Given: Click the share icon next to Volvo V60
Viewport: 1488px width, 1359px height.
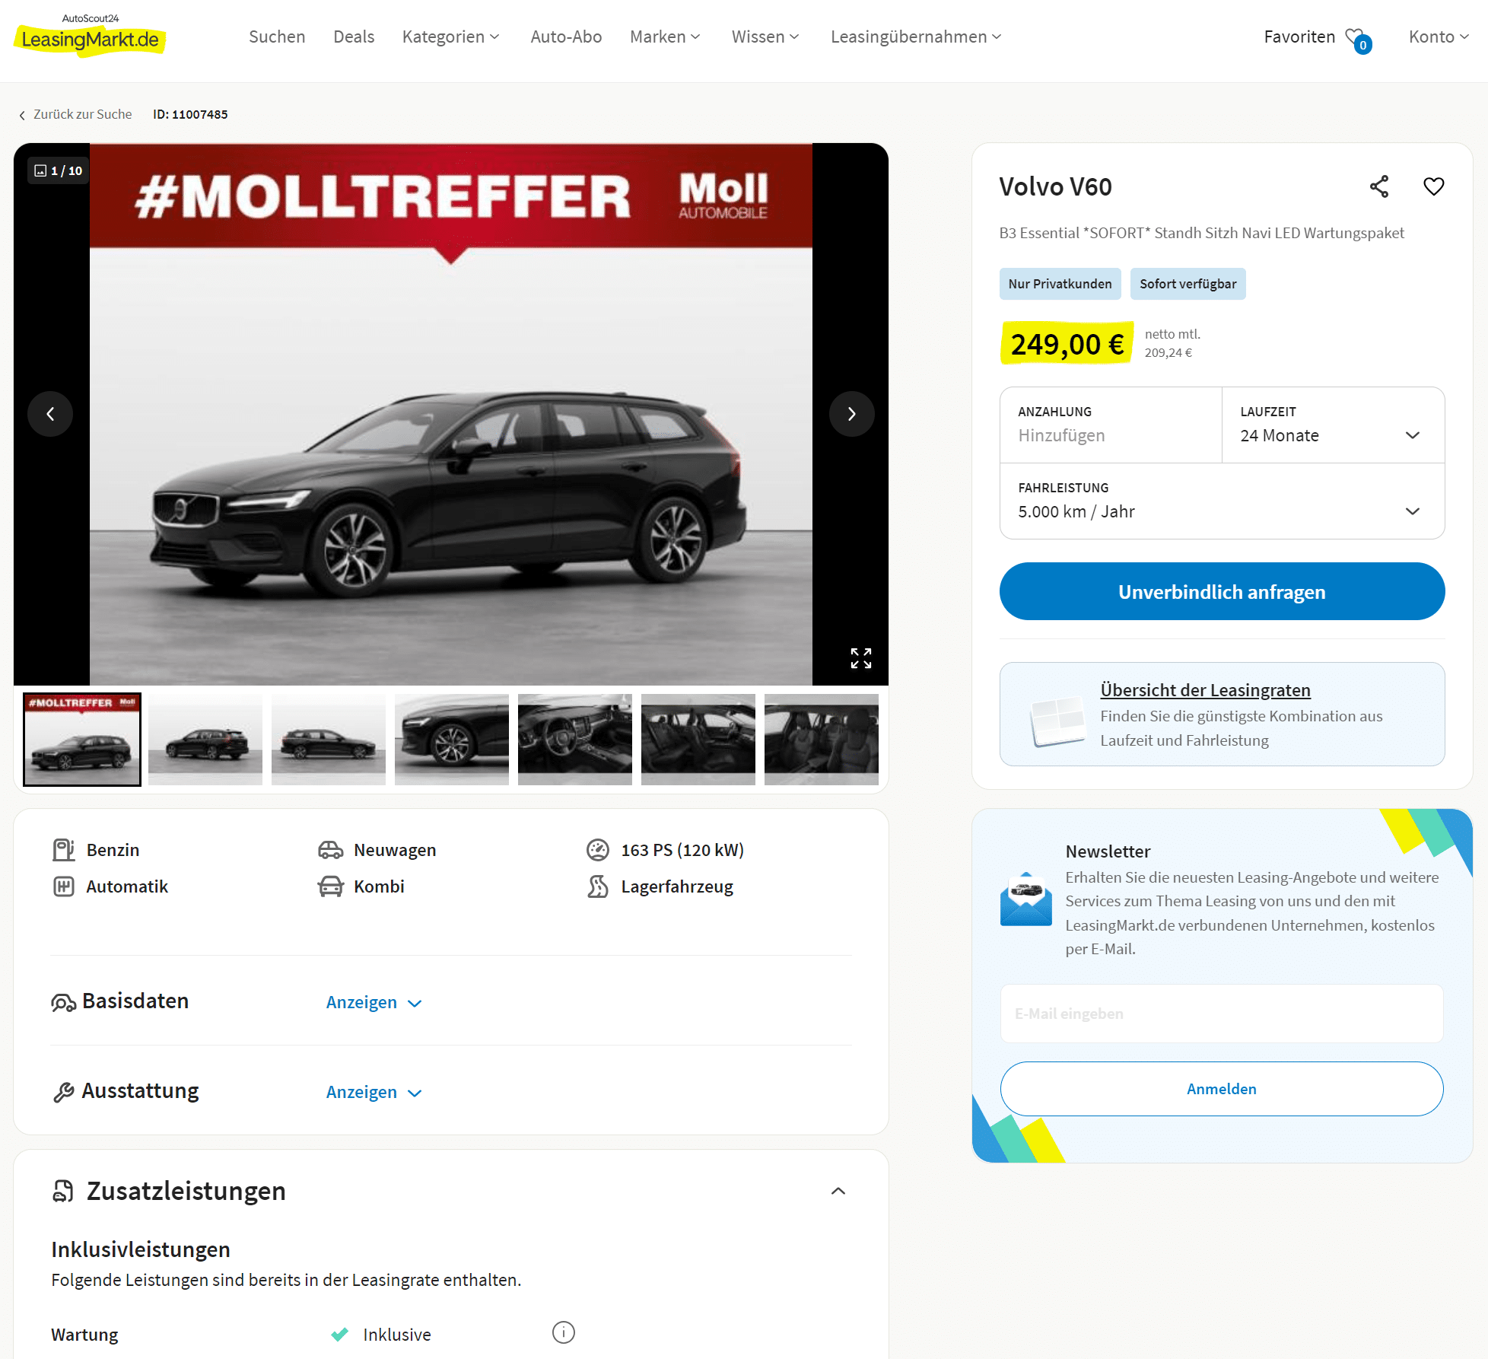Looking at the screenshot, I should [x=1378, y=186].
